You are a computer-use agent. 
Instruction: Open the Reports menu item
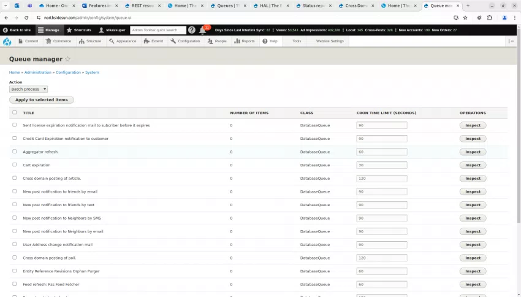pyautogui.click(x=245, y=42)
